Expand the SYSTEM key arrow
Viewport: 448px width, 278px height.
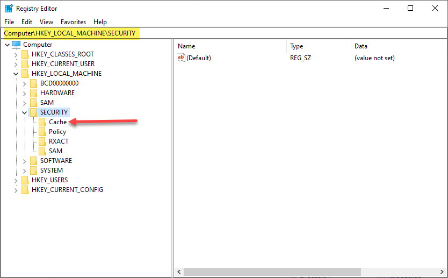(x=24, y=171)
